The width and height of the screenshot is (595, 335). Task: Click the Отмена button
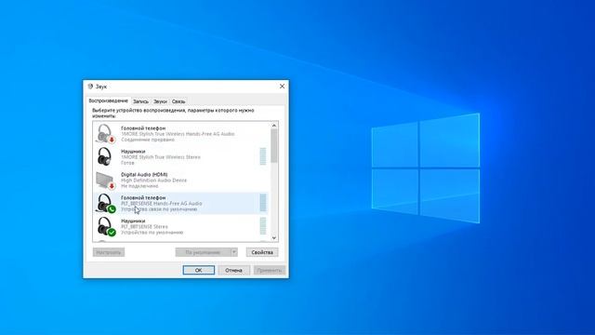[x=233, y=270]
